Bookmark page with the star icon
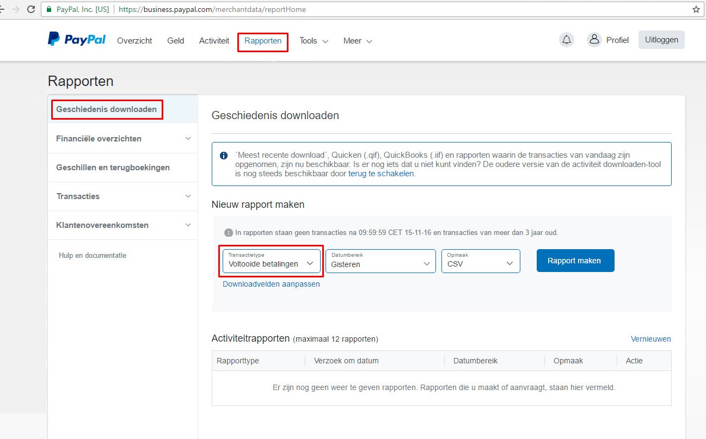Viewport: 706px width, 439px height. 696,9
